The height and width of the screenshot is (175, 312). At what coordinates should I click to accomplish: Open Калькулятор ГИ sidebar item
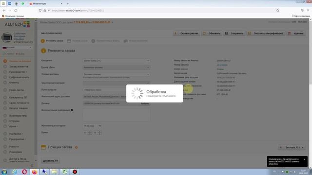tap(18, 97)
